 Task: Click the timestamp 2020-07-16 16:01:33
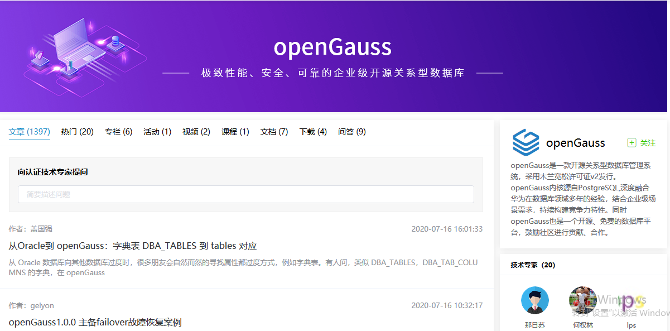pos(447,229)
